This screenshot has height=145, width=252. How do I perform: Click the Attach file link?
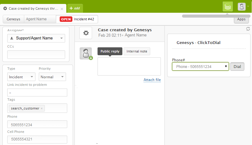[152, 80]
